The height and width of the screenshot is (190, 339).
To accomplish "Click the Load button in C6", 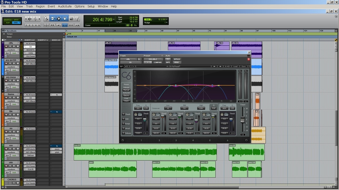I will click(x=235, y=66).
